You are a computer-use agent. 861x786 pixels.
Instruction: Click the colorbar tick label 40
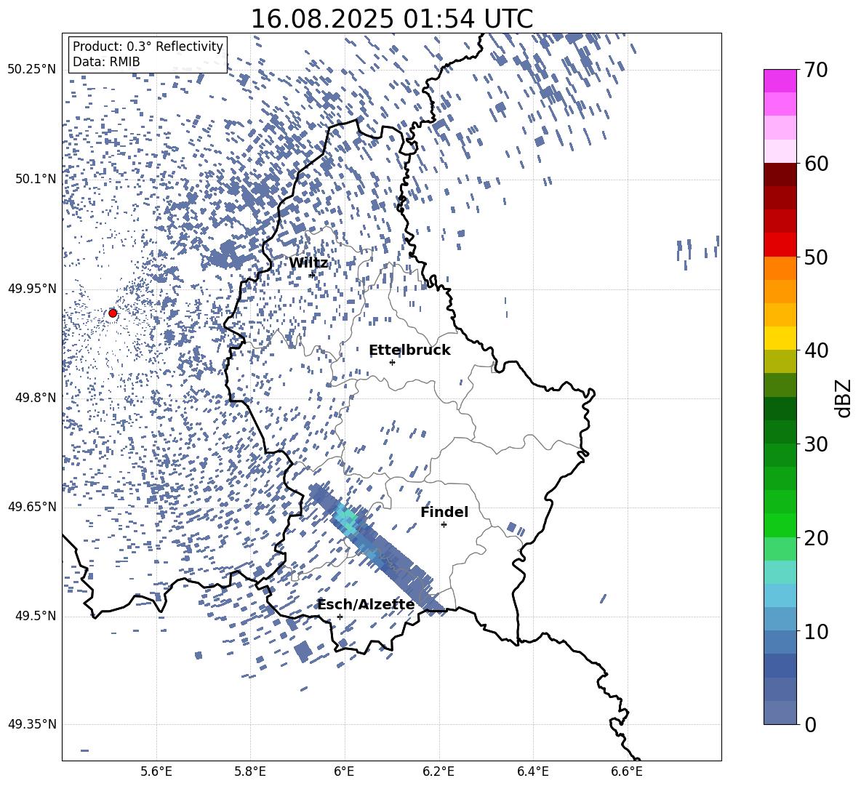click(817, 350)
